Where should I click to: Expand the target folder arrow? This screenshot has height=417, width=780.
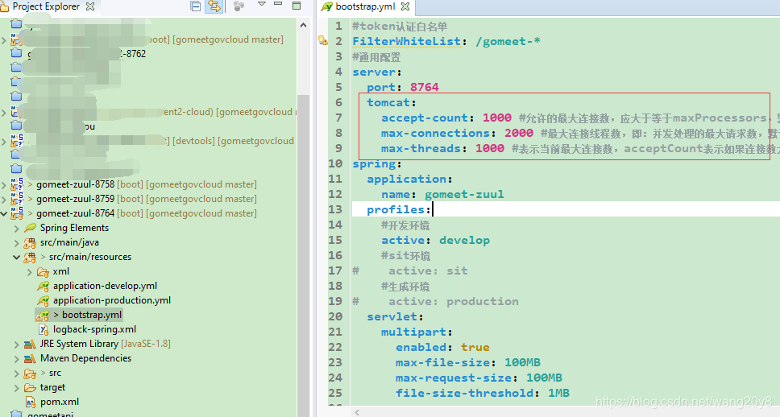coord(17,388)
